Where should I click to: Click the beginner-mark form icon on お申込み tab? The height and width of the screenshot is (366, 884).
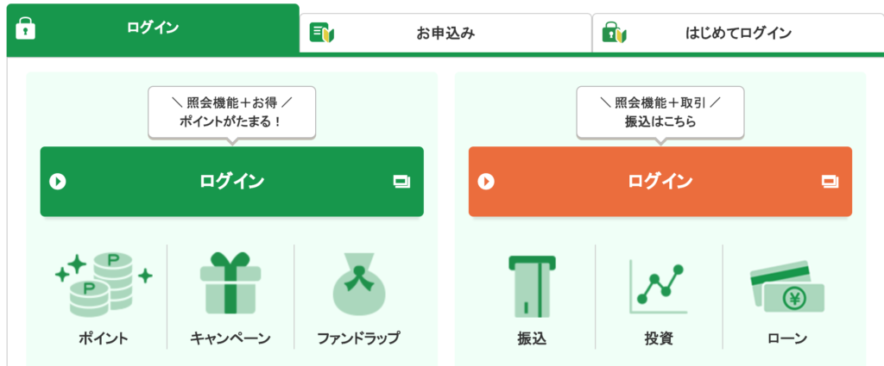323,33
